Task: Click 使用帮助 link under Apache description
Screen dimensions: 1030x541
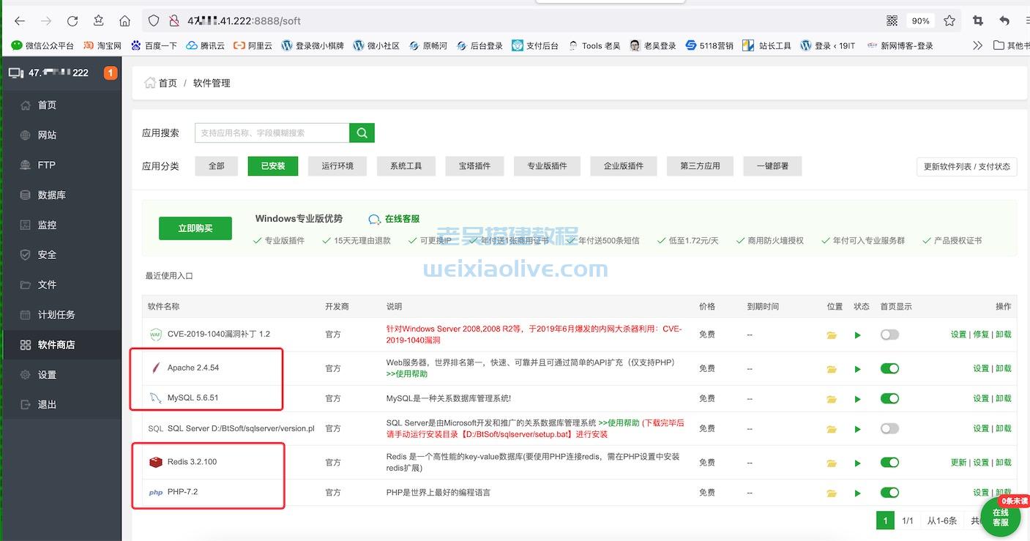Action: coord(407,374)
